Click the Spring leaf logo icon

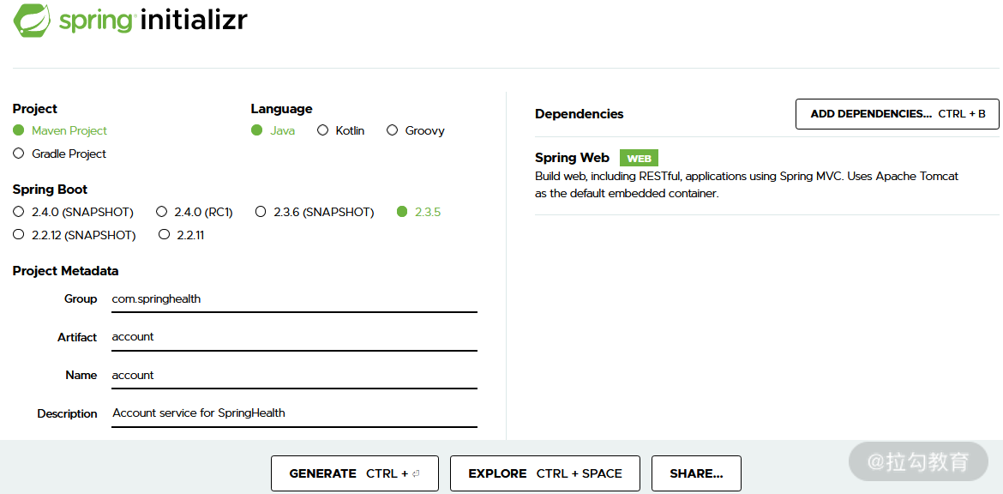(33, 21)
